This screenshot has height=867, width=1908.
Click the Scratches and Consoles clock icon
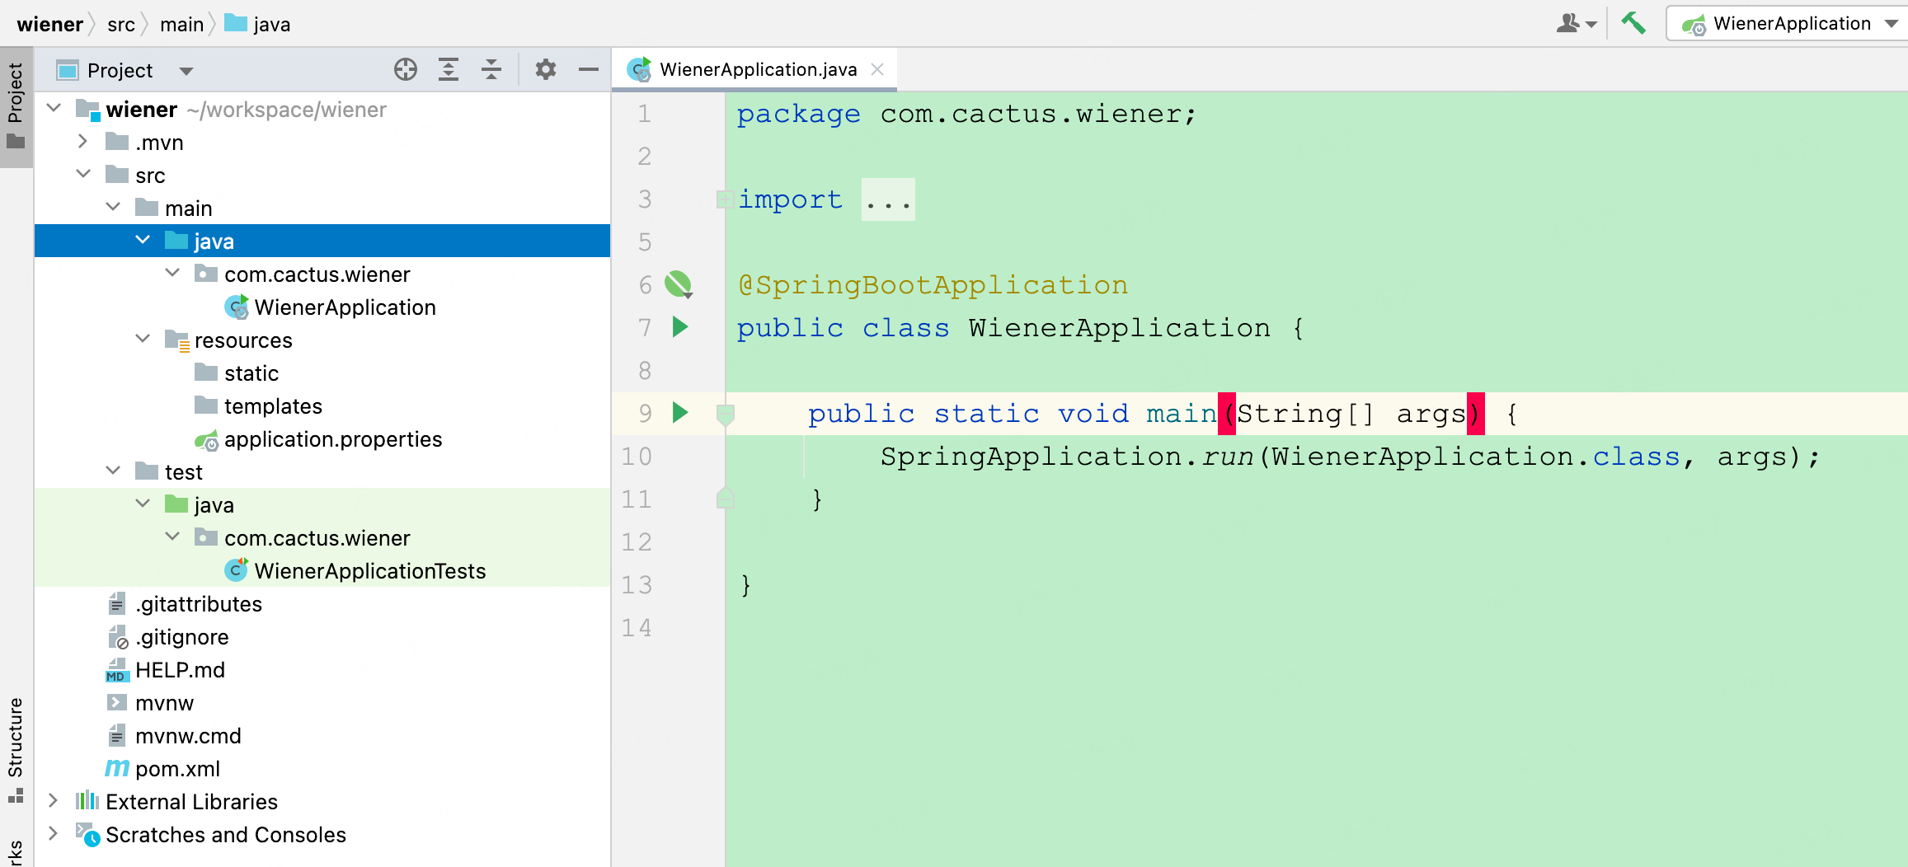point(87,835)
